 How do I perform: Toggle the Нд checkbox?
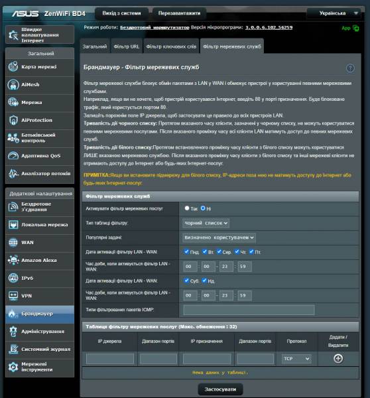click(204, 281)
